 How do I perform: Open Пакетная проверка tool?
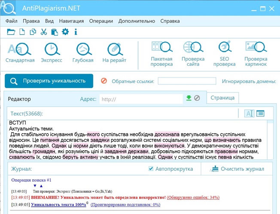pos(161,54)
